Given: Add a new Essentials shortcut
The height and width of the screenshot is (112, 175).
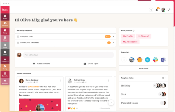Looking at the screenshot, I should coord(124,60).
